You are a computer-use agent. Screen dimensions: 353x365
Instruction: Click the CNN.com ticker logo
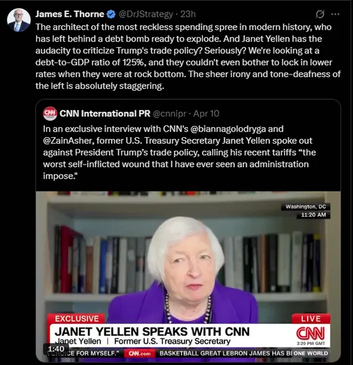click(140, 353)
